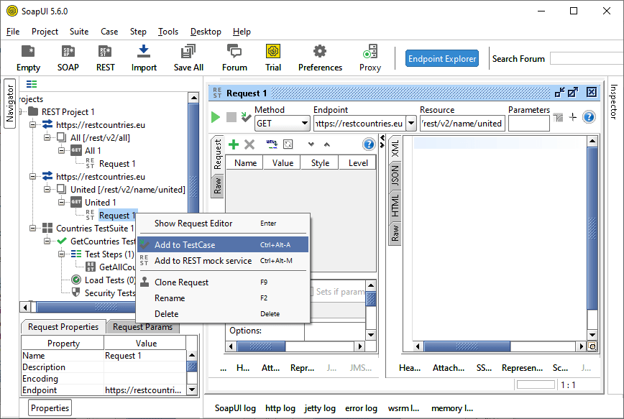624x419 pixels.
Task: Minimize Request 1 editor to icon
Action: (559, 92)
